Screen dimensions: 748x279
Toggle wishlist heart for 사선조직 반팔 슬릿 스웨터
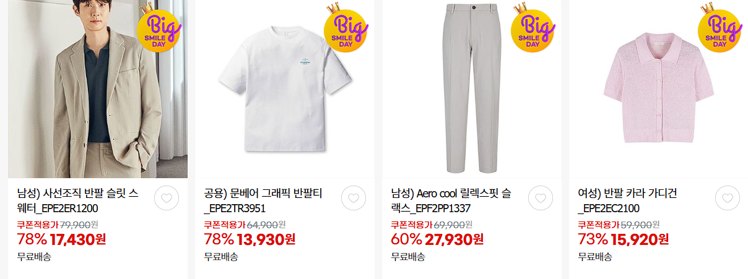pyautogui.click(x=167, y=198)
